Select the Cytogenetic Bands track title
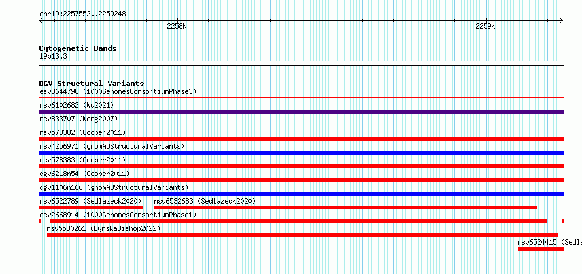Screen dimensions: 582x274 pyautogui.click(x=78, y=48)
